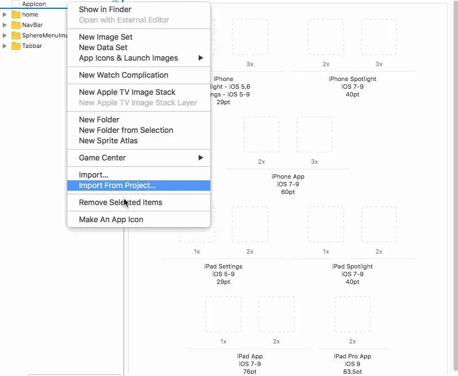458x376 pixels.
Task: Choose New Watch Complication
Action: [139, 75]
